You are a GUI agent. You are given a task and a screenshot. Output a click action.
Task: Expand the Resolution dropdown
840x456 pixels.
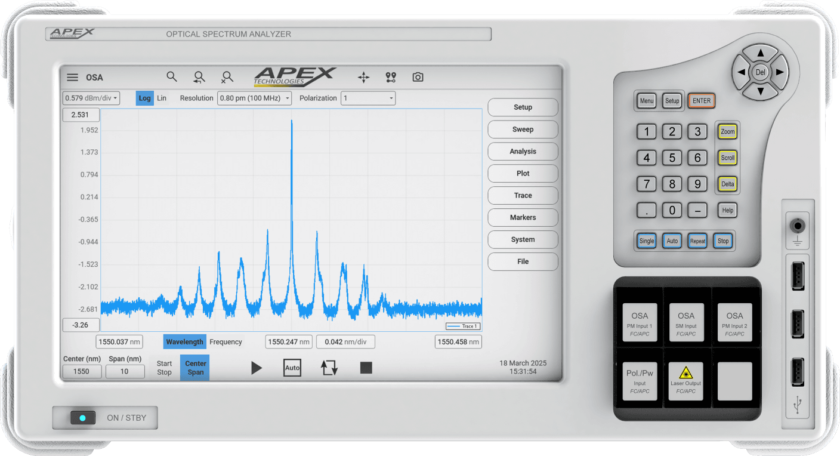pyautogui.click(x=254, y=98)
